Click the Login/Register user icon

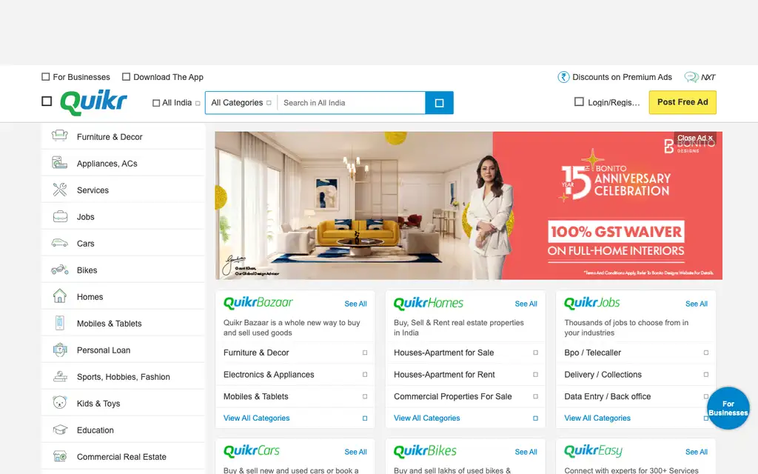(579, 101)
